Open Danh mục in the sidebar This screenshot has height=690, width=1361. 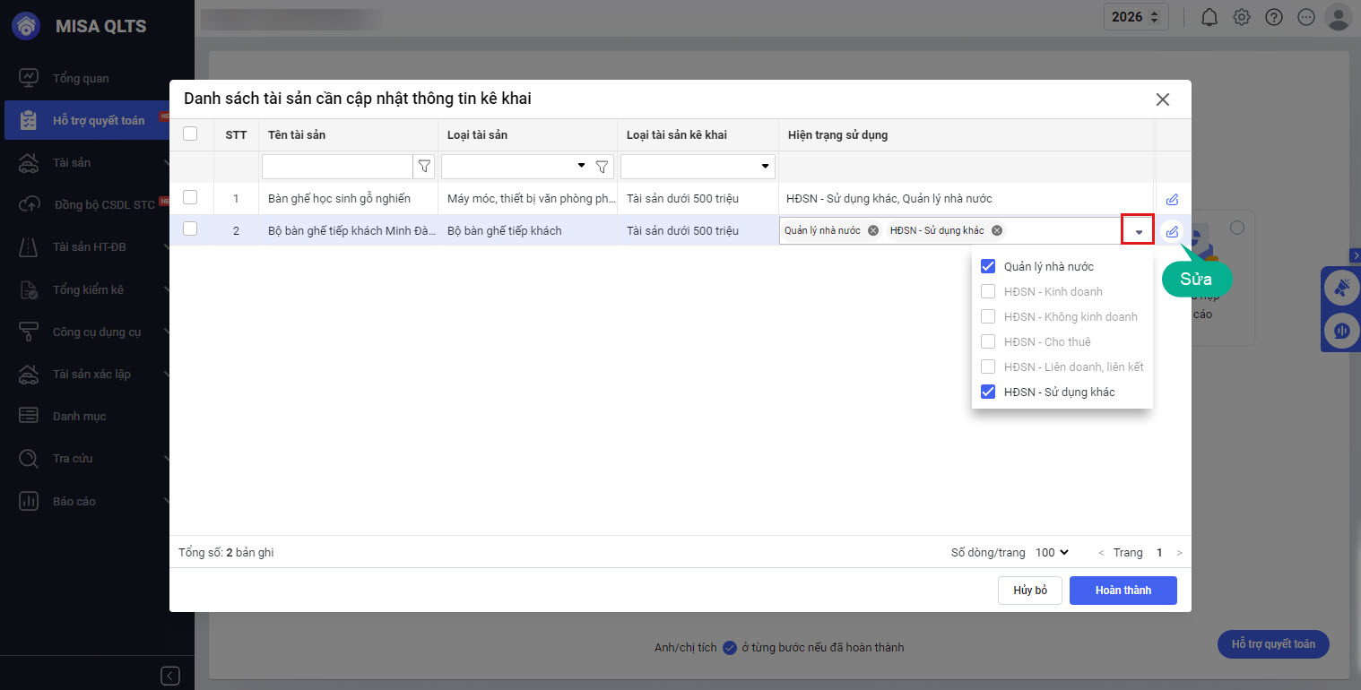tap(79, 416)
